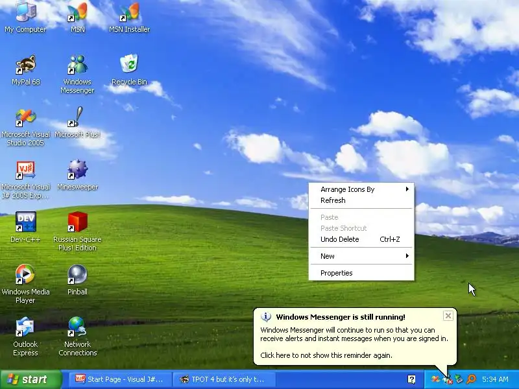
Task: Select Russian Square Plus! Edition icon
Action: coord(77,231)
